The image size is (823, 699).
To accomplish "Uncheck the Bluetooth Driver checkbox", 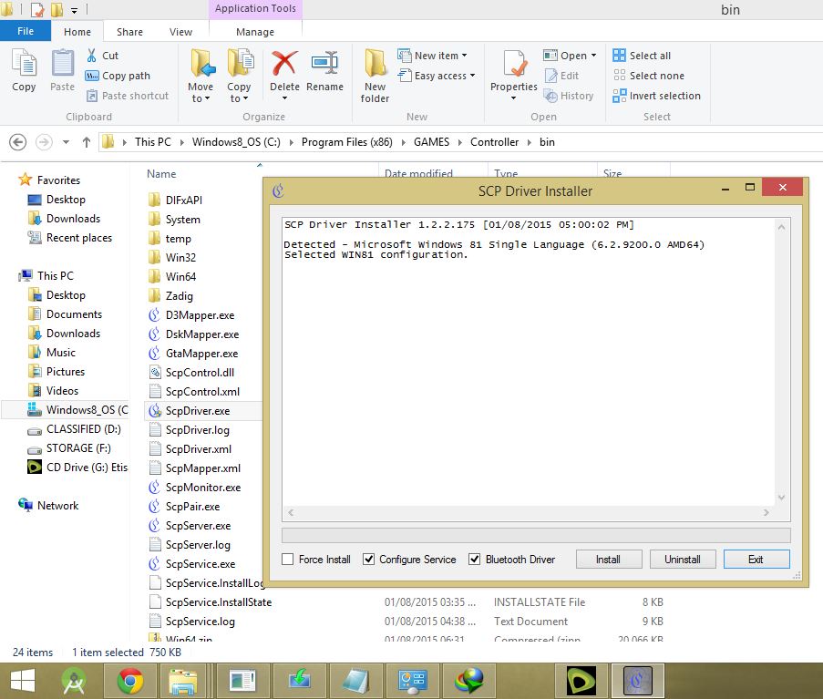I will [x=475, y=560].
